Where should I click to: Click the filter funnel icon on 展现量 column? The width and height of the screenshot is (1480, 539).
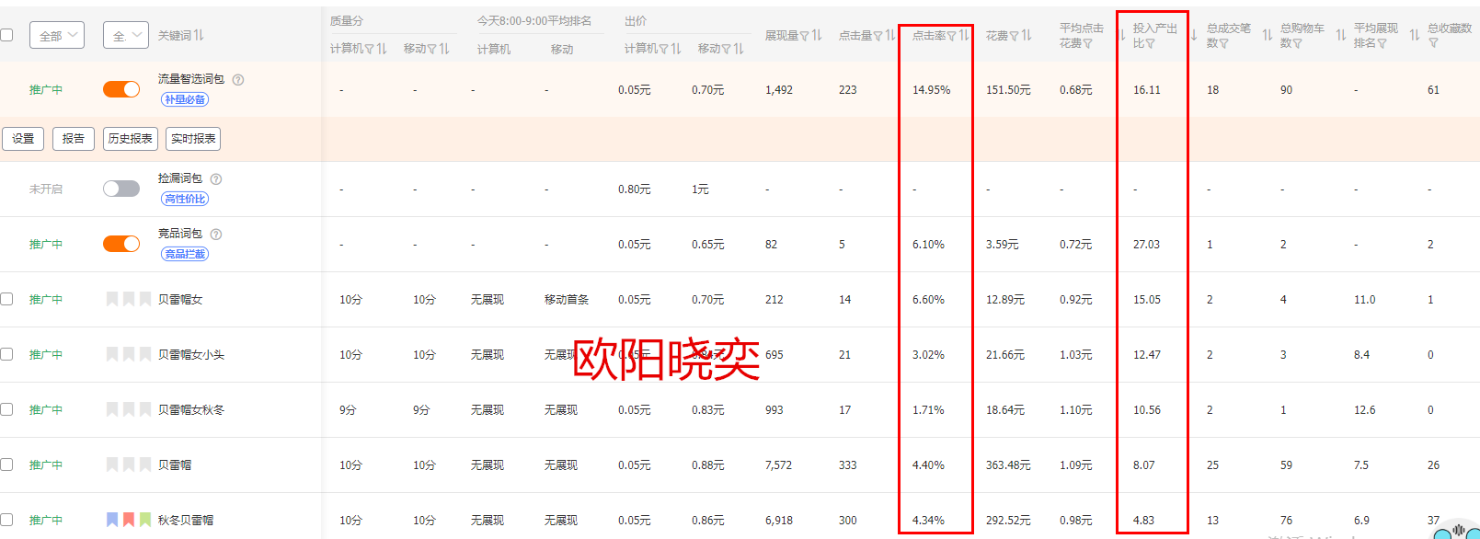click(804, 36)
